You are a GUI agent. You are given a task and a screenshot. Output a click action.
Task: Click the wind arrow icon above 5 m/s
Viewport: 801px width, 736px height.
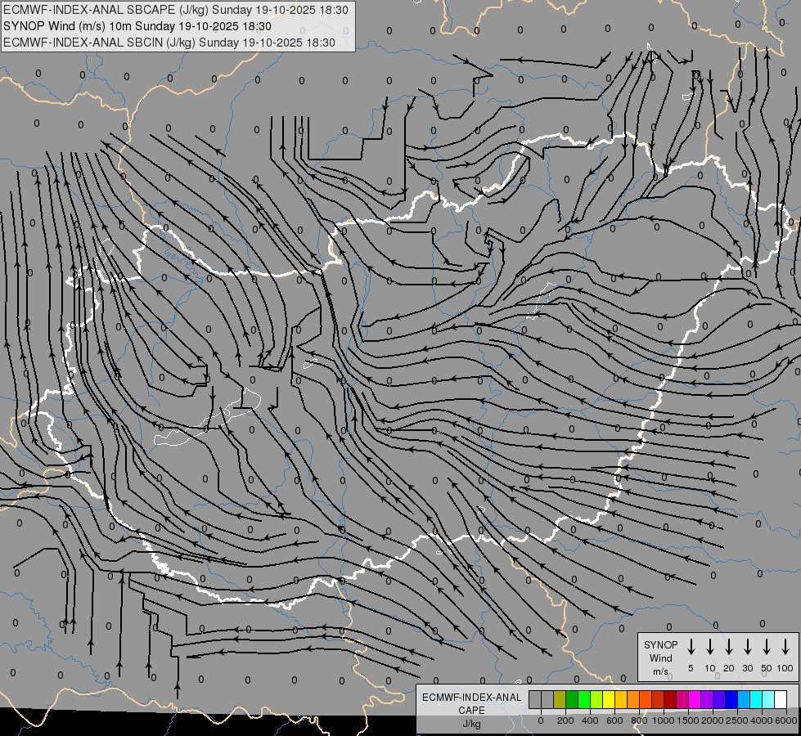(x=691, y=647)
